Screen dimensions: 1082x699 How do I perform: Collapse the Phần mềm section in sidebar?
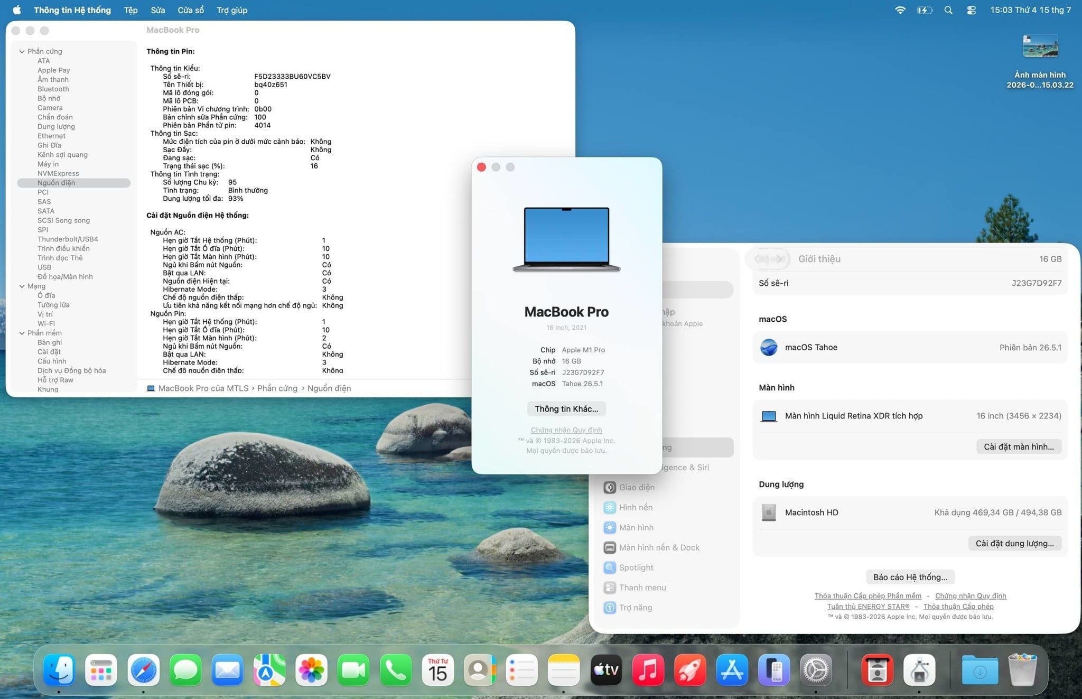pyautogui.click(x=22, y=333)
